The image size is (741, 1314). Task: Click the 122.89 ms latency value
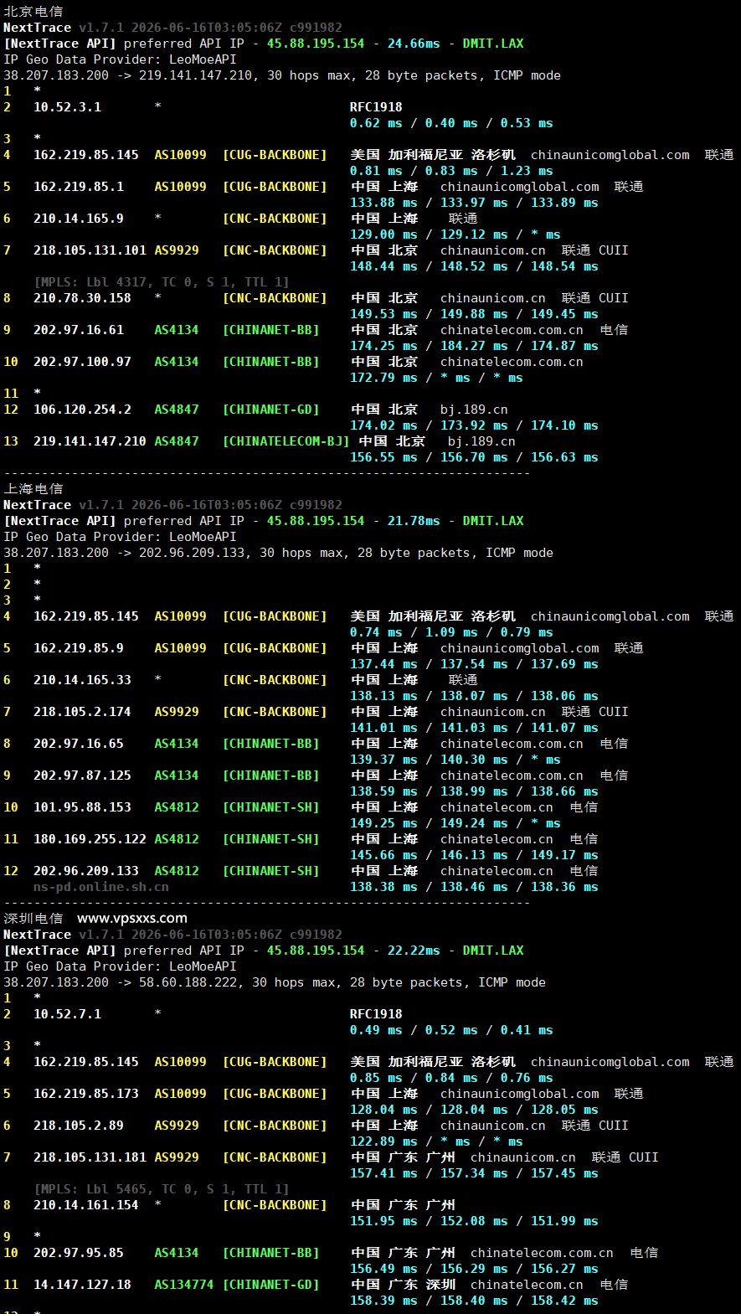(x=383, y=1141)
